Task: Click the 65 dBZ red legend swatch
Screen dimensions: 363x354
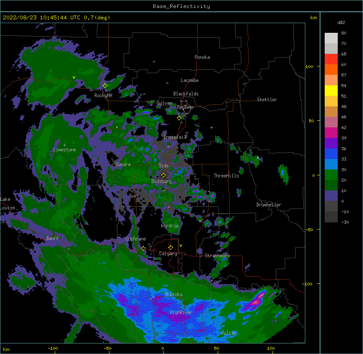Action: tap(331, 59)
